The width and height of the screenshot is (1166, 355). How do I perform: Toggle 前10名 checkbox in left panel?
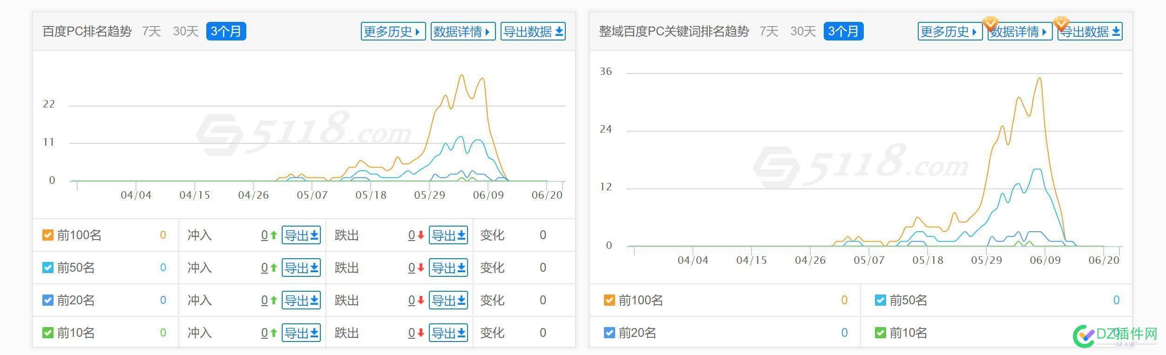click(x=48, y=333)
